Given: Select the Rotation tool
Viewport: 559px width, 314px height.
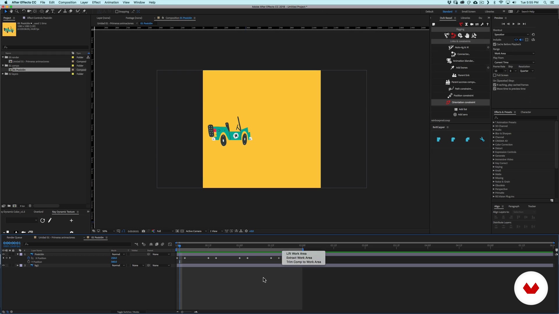Looking at the screenshot, I should tap(24, 11).
